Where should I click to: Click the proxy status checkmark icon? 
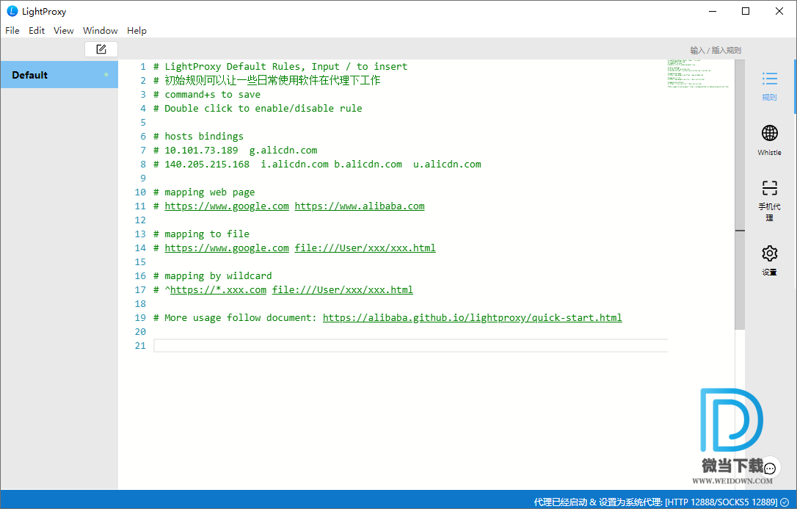pyautogui.click(x=785, y=502)
